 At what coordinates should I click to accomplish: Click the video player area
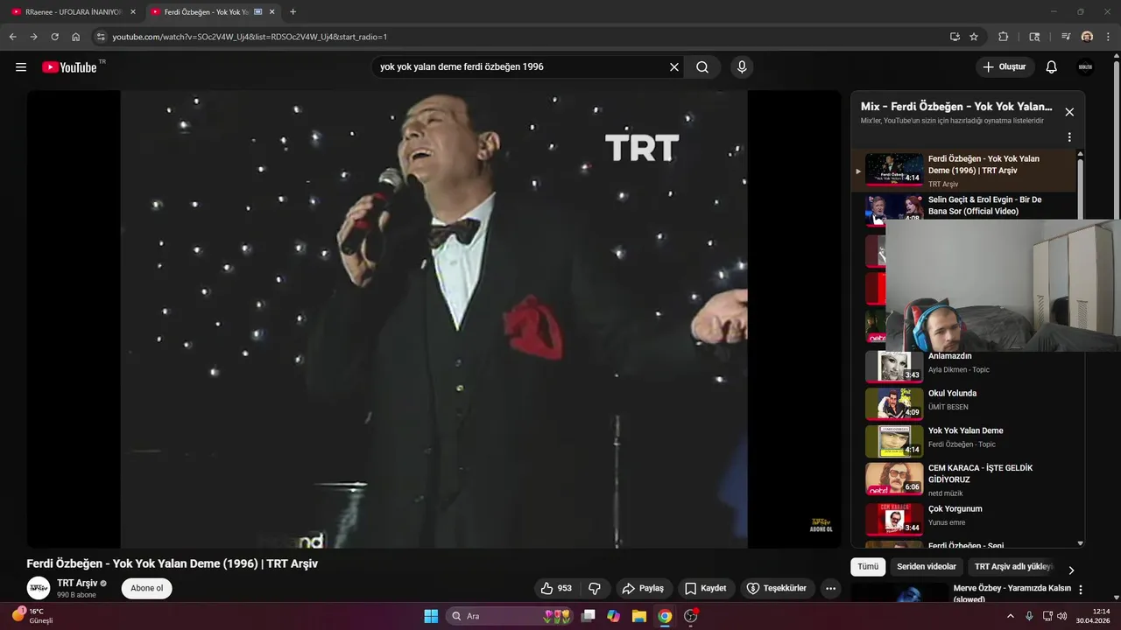[434, 319]
